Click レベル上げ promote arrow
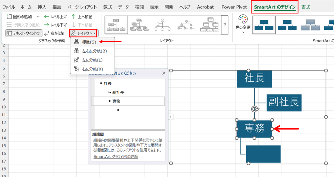This screenshot has height=177, width=334. 47,17
